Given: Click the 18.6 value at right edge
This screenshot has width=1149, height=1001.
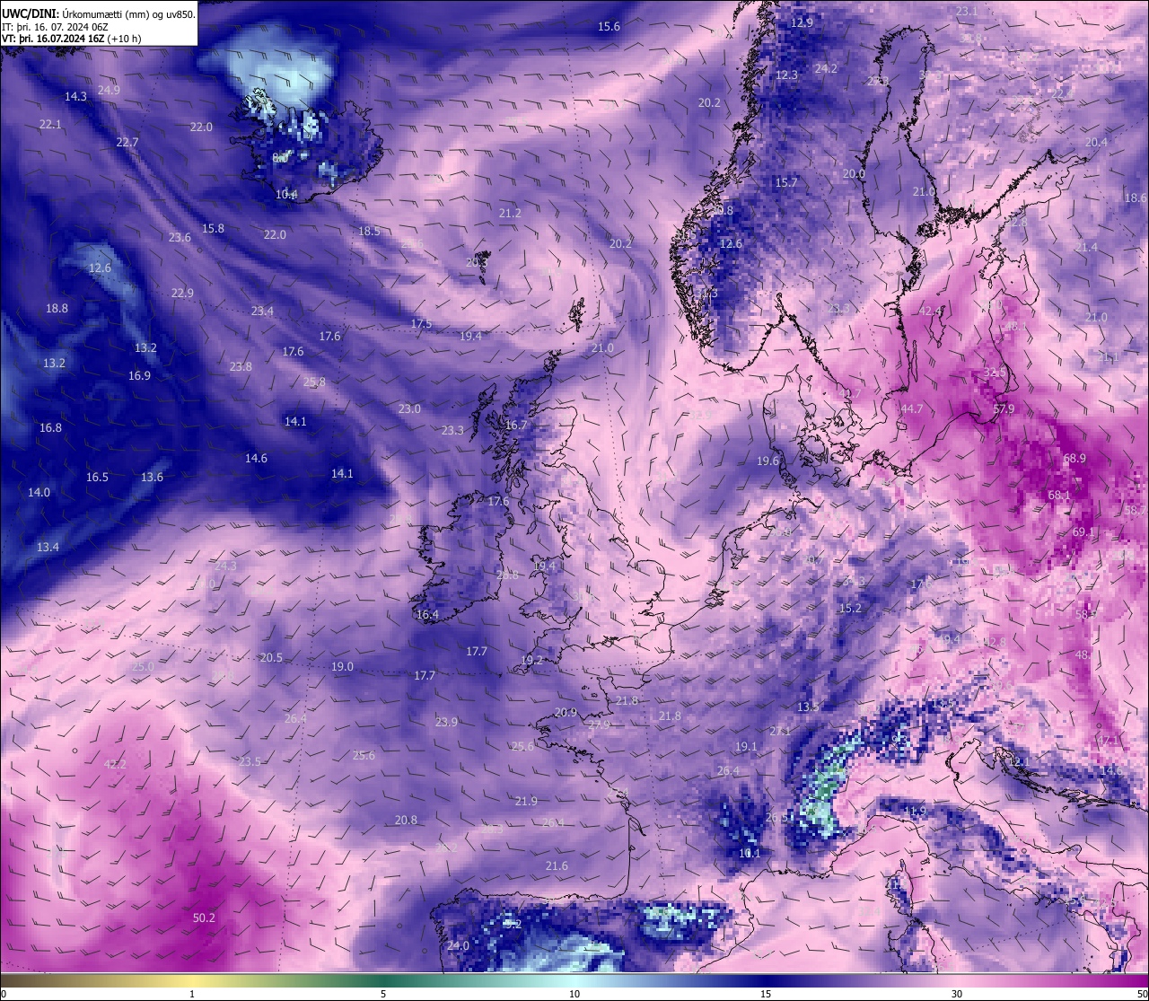Looking at the screenshot, I should point(1136,198).
